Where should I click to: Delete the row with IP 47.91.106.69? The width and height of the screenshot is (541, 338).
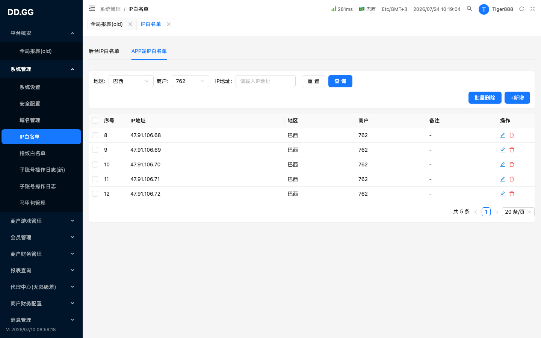[512, 150]
